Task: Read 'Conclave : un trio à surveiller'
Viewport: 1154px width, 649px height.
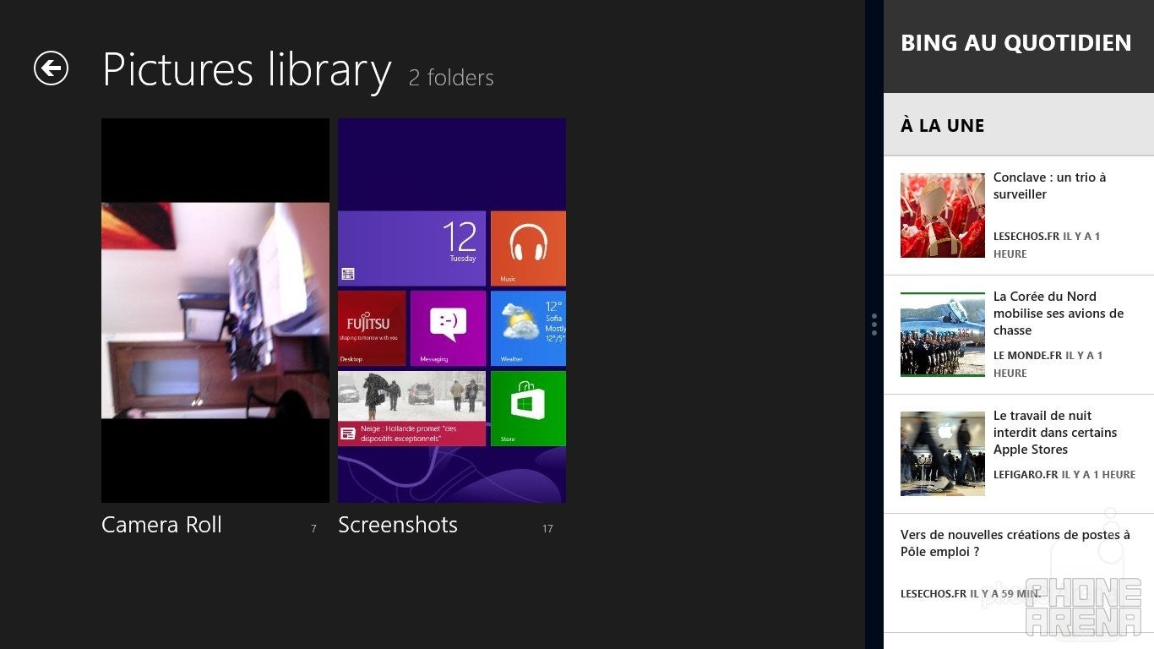Action: pos(1050,186)
